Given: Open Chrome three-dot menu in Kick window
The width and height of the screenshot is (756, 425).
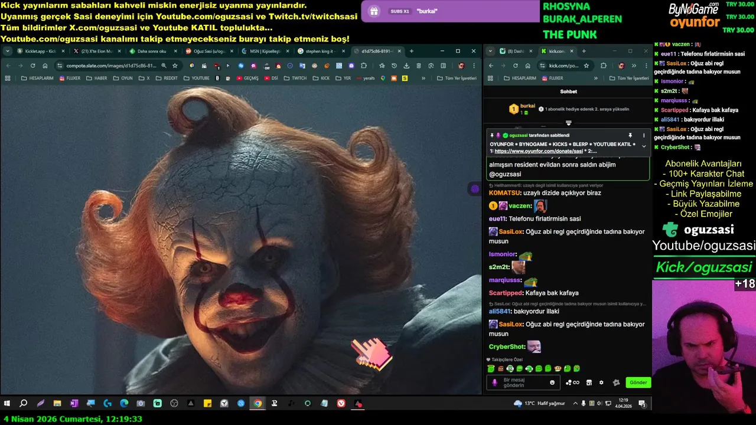Looking at the screenshot, I should (646, 66).
